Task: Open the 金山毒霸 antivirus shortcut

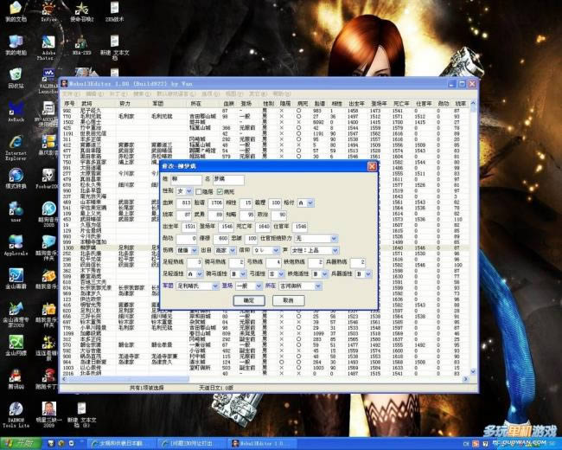Action: 16,279
